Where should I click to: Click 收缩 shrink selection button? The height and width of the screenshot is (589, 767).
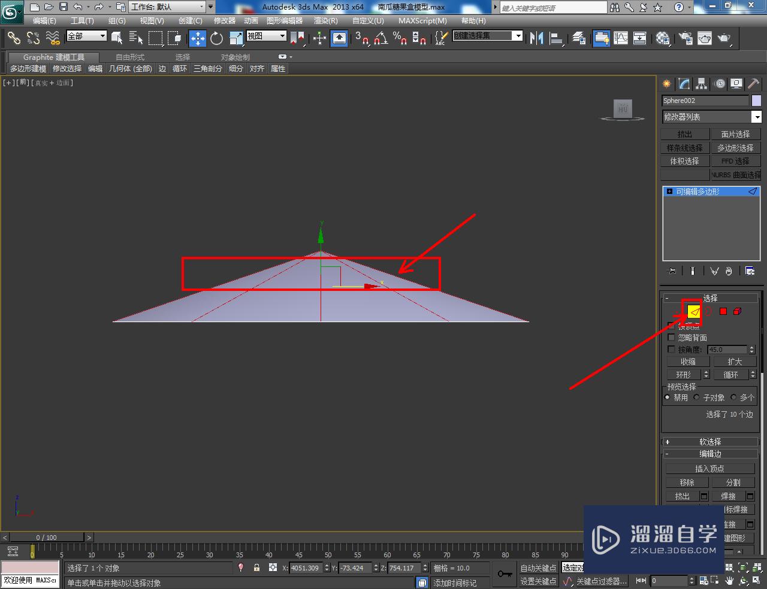(688, 362)
